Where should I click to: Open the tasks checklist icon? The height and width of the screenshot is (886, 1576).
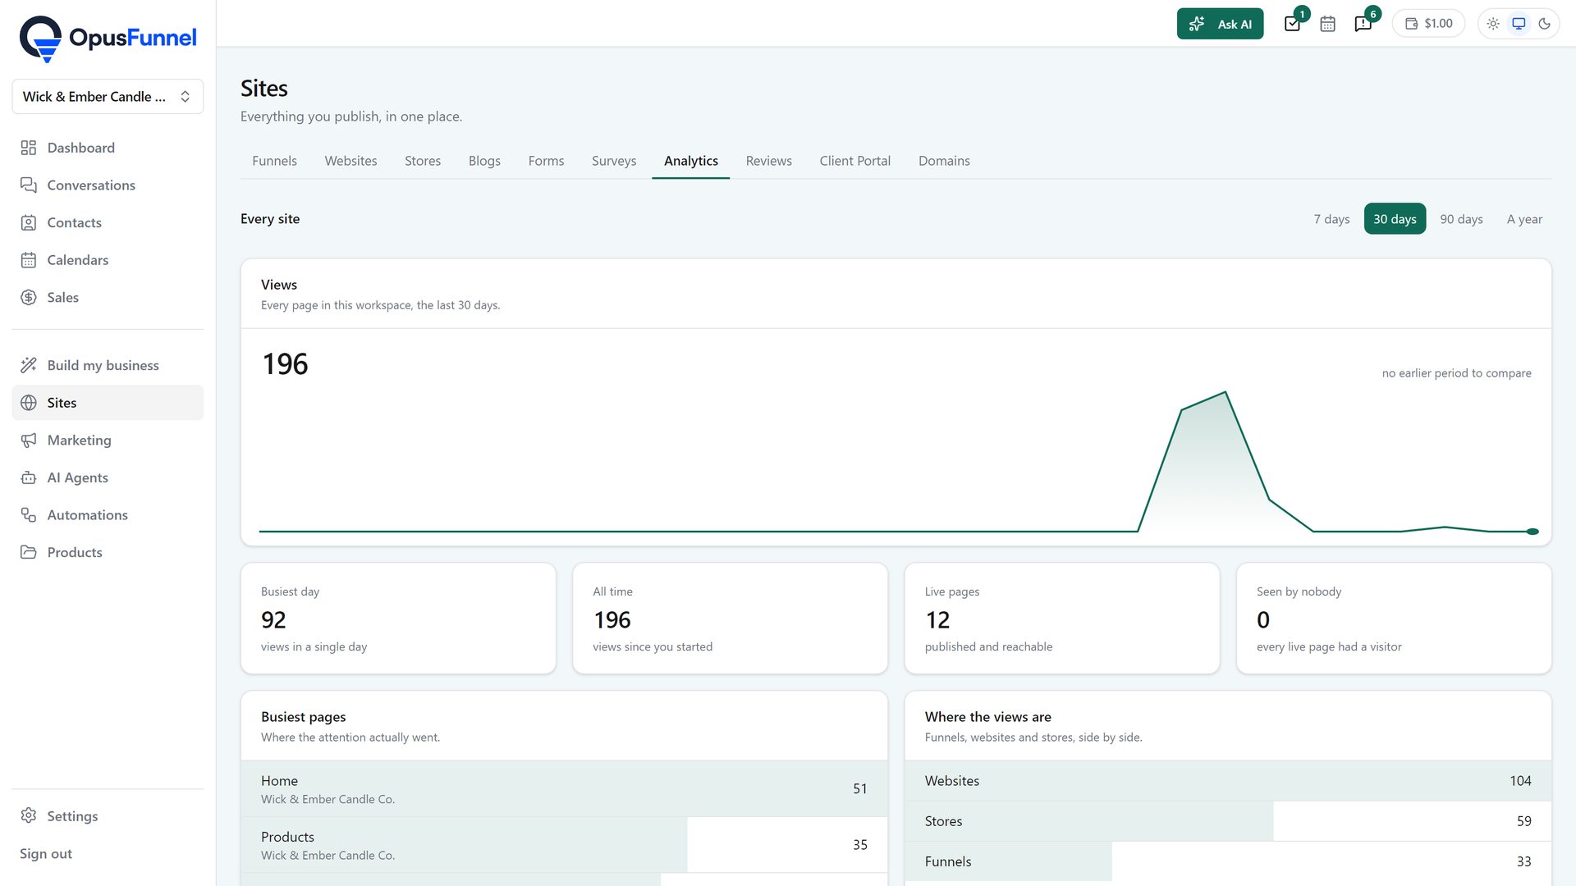[1292, 24]
